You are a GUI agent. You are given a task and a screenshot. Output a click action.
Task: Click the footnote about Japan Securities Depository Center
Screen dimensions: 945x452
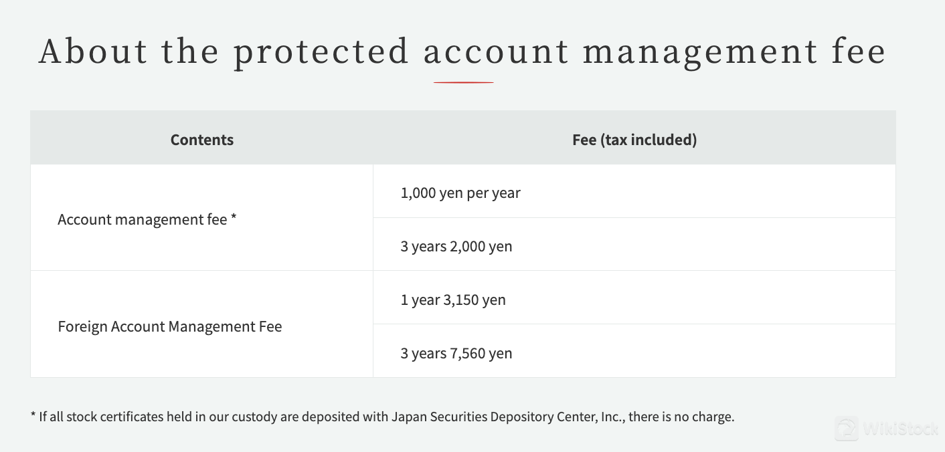point(383,417)
